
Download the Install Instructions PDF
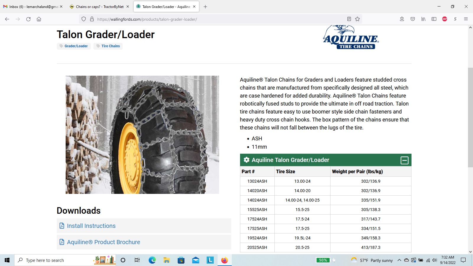tap(91, 226)
